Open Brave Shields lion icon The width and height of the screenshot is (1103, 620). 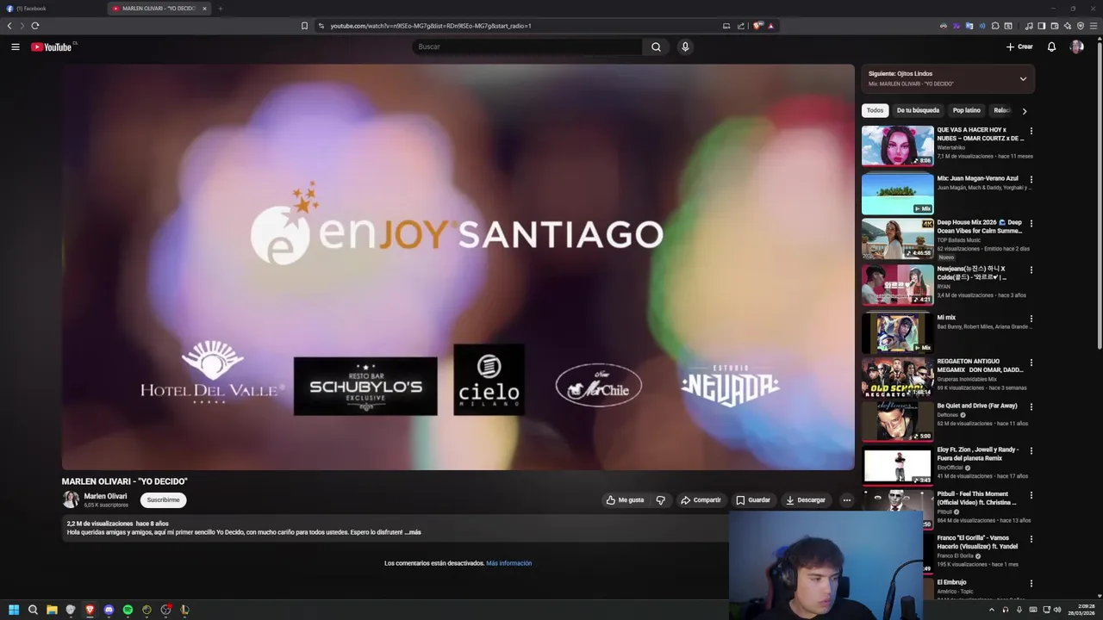pos(757,26)
